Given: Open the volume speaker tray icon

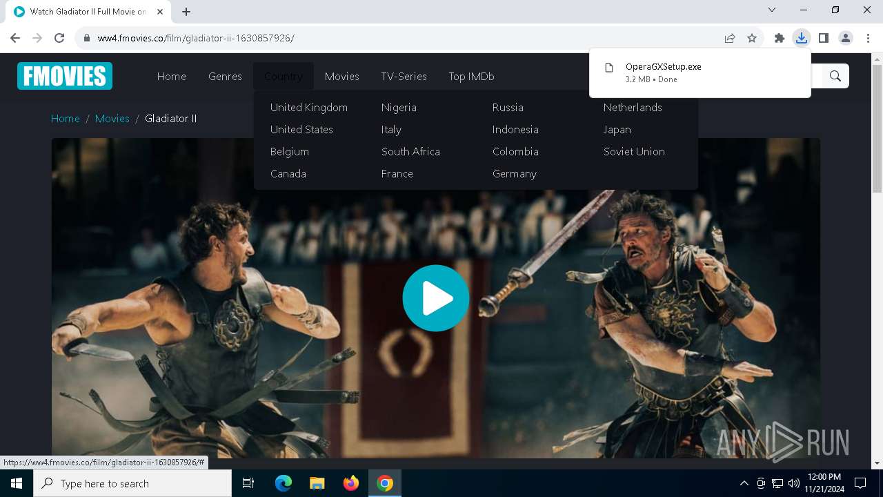Looking at the screenshot, I should (794, 483).
